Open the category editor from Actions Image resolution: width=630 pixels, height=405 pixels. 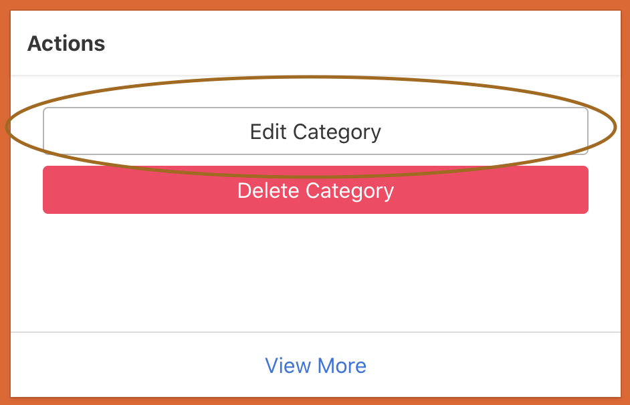[315, 132]
